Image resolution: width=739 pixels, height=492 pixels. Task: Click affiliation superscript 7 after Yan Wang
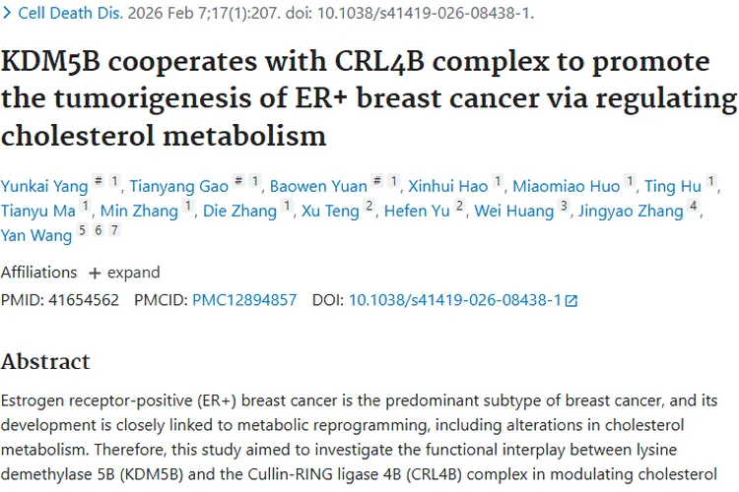115,231
